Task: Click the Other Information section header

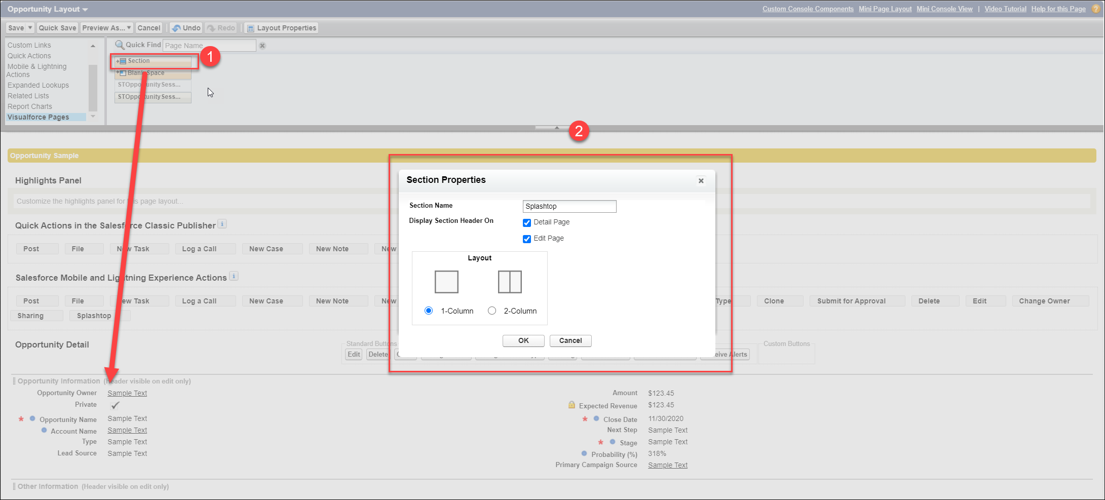Action: coord(48,486)
